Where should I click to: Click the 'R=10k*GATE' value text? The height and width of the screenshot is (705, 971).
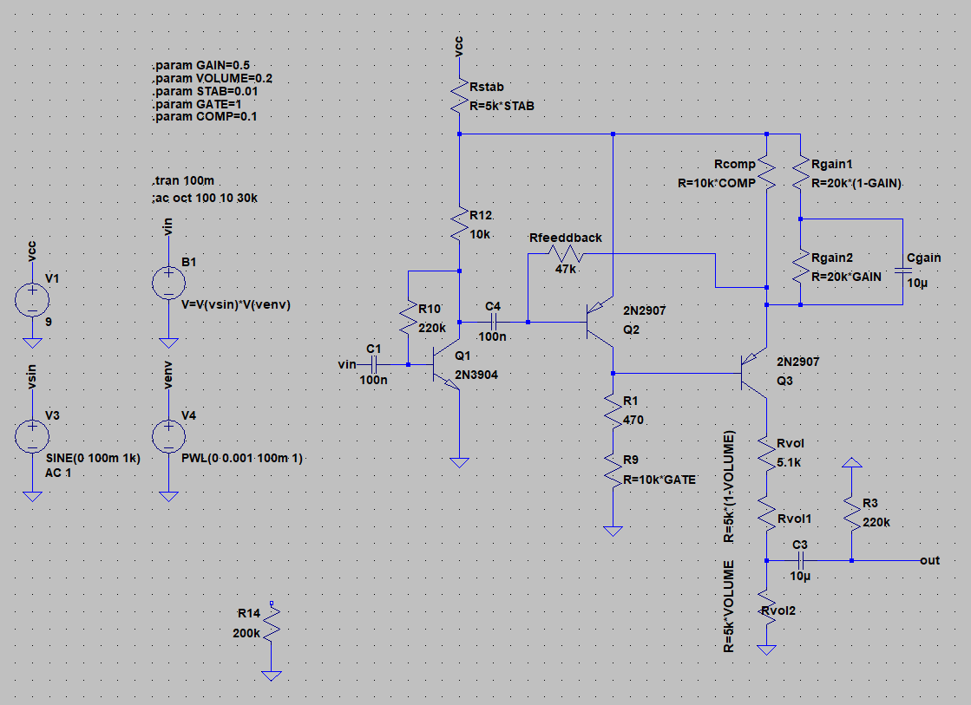659,480
